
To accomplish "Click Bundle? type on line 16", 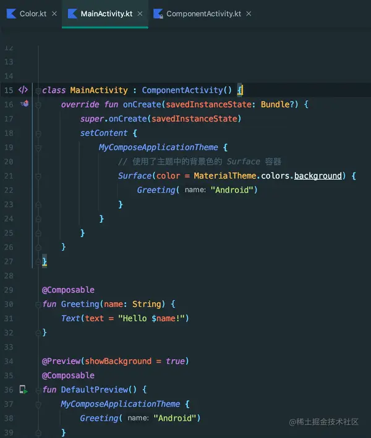I will point(277,104).
